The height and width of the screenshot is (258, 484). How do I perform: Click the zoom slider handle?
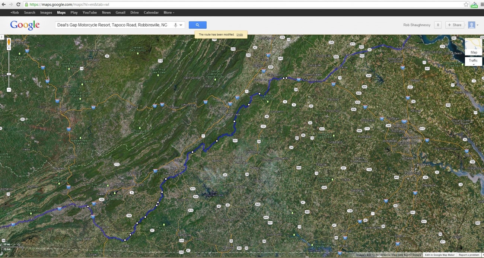pyautogui.click(x=9, y=74)
